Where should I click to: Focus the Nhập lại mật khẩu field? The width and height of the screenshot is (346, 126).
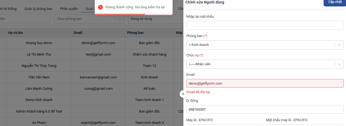[265, 25]
